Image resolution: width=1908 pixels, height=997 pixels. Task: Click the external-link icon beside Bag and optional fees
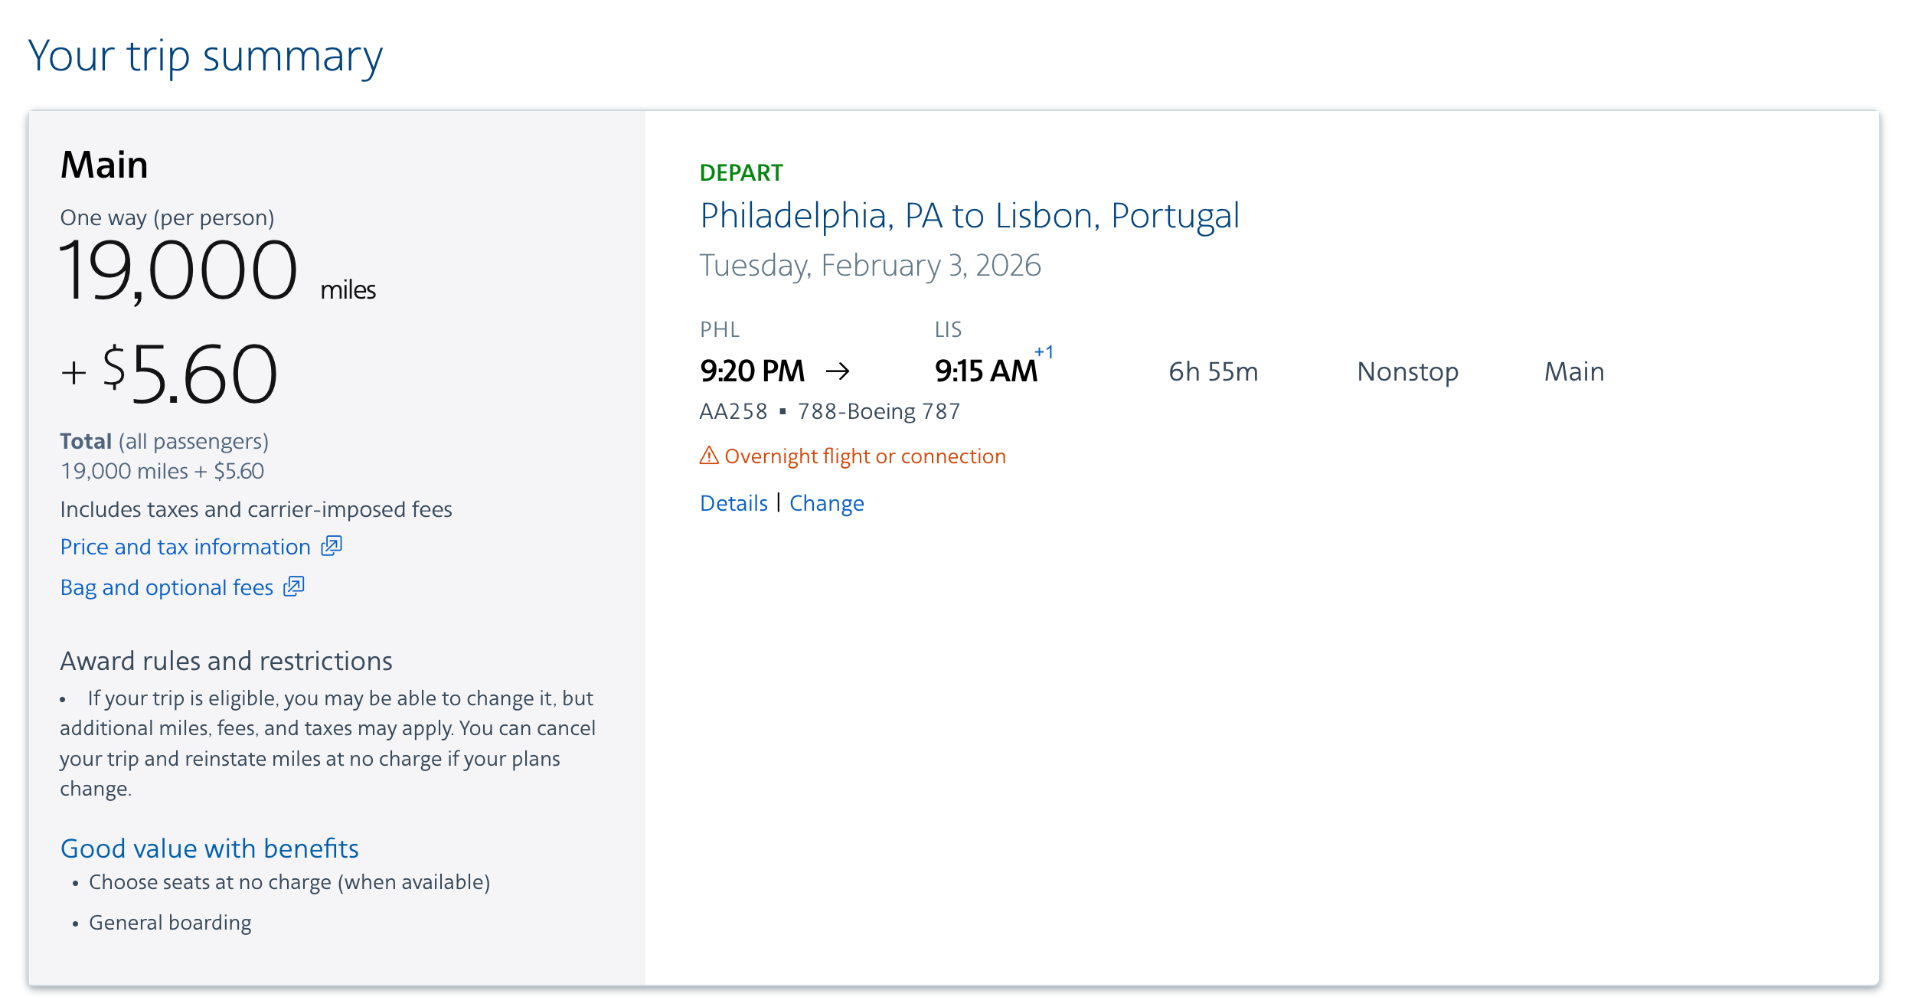pyautogui.click(x=294, y=587)
